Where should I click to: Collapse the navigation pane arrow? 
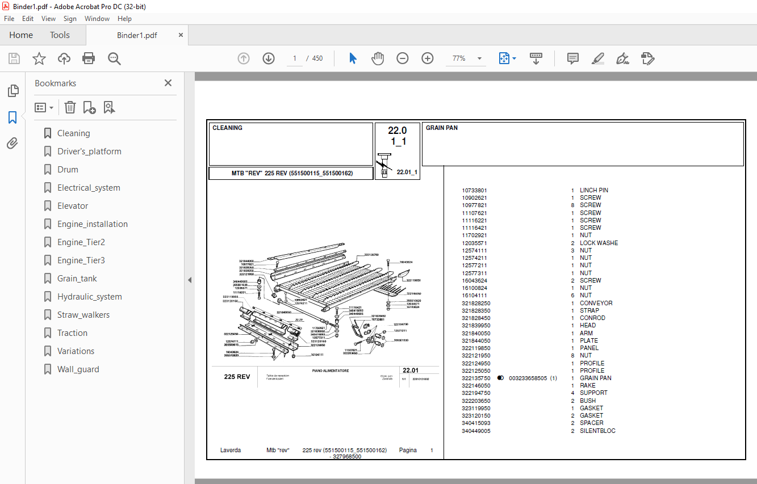pos(190,280)
